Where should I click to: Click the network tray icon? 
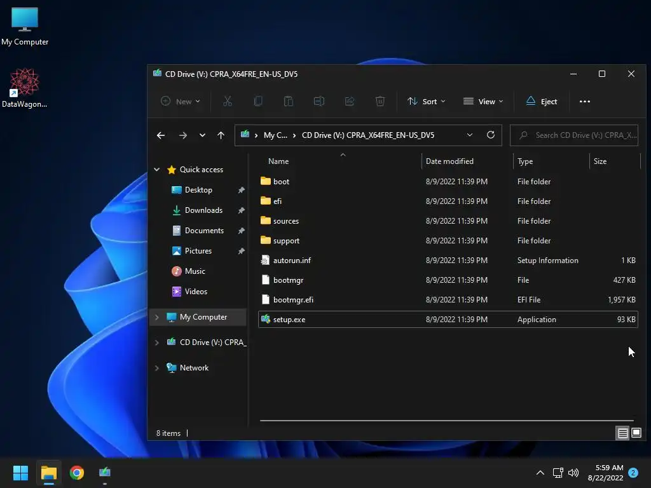pos(558,473)
